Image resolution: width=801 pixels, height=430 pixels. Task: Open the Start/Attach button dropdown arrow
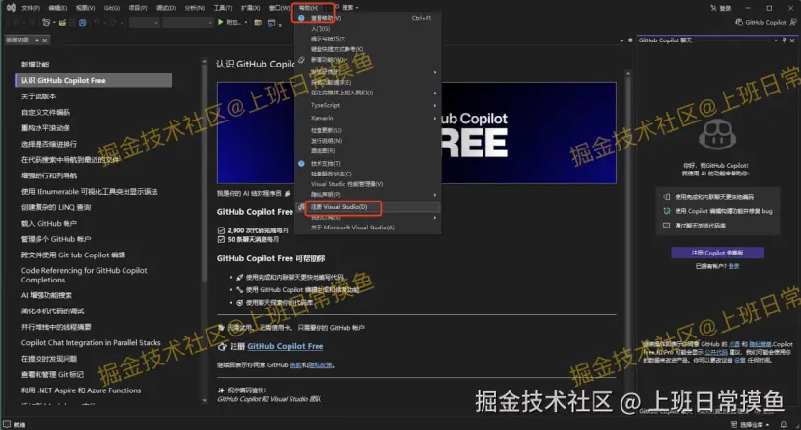coord(246,23)
